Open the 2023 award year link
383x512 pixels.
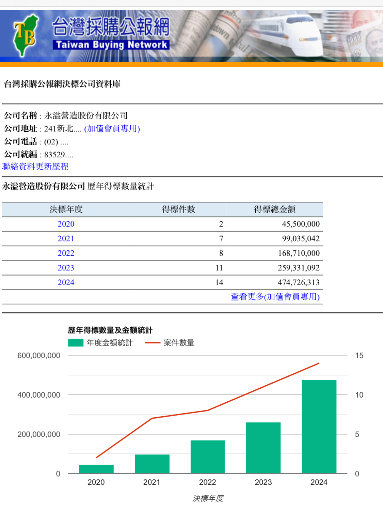point(66,268)
